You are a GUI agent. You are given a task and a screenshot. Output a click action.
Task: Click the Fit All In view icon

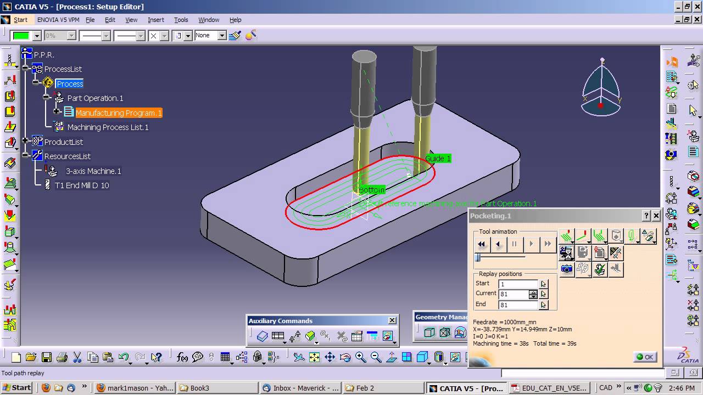314,358
